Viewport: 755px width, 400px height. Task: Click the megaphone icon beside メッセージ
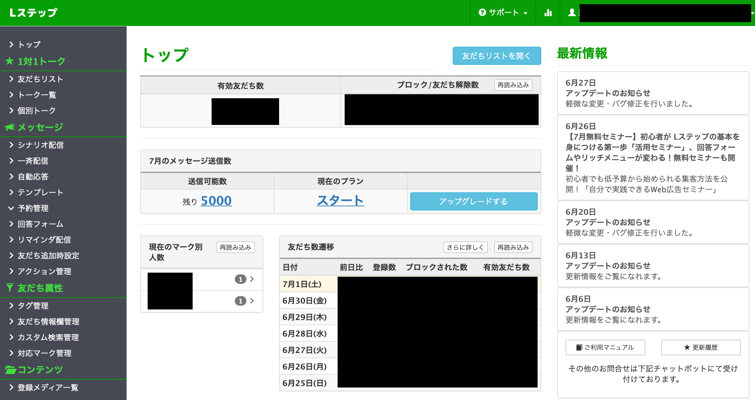point(9,127)
